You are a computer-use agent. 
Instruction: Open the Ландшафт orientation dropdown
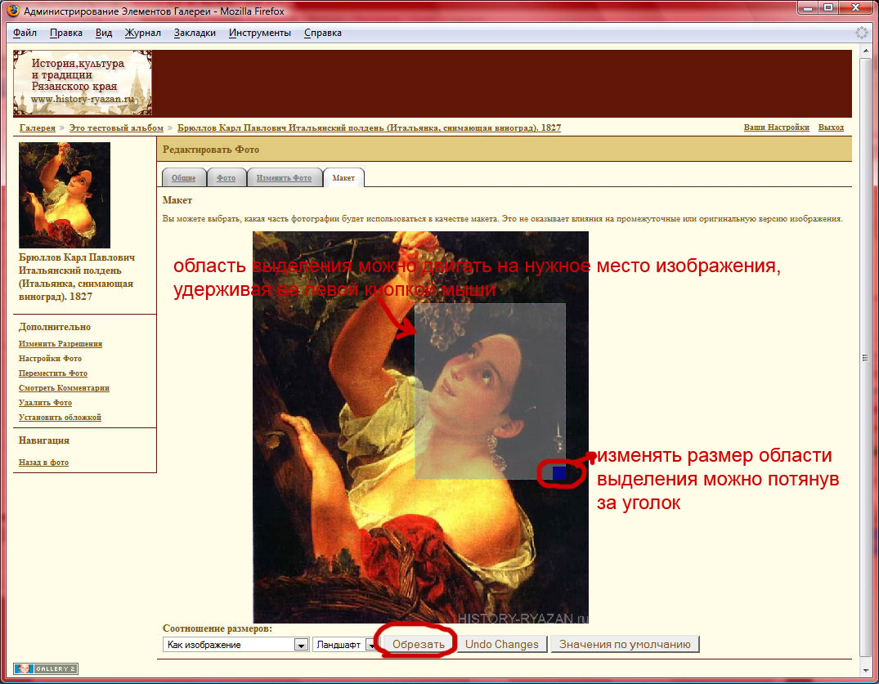[346, 644]
